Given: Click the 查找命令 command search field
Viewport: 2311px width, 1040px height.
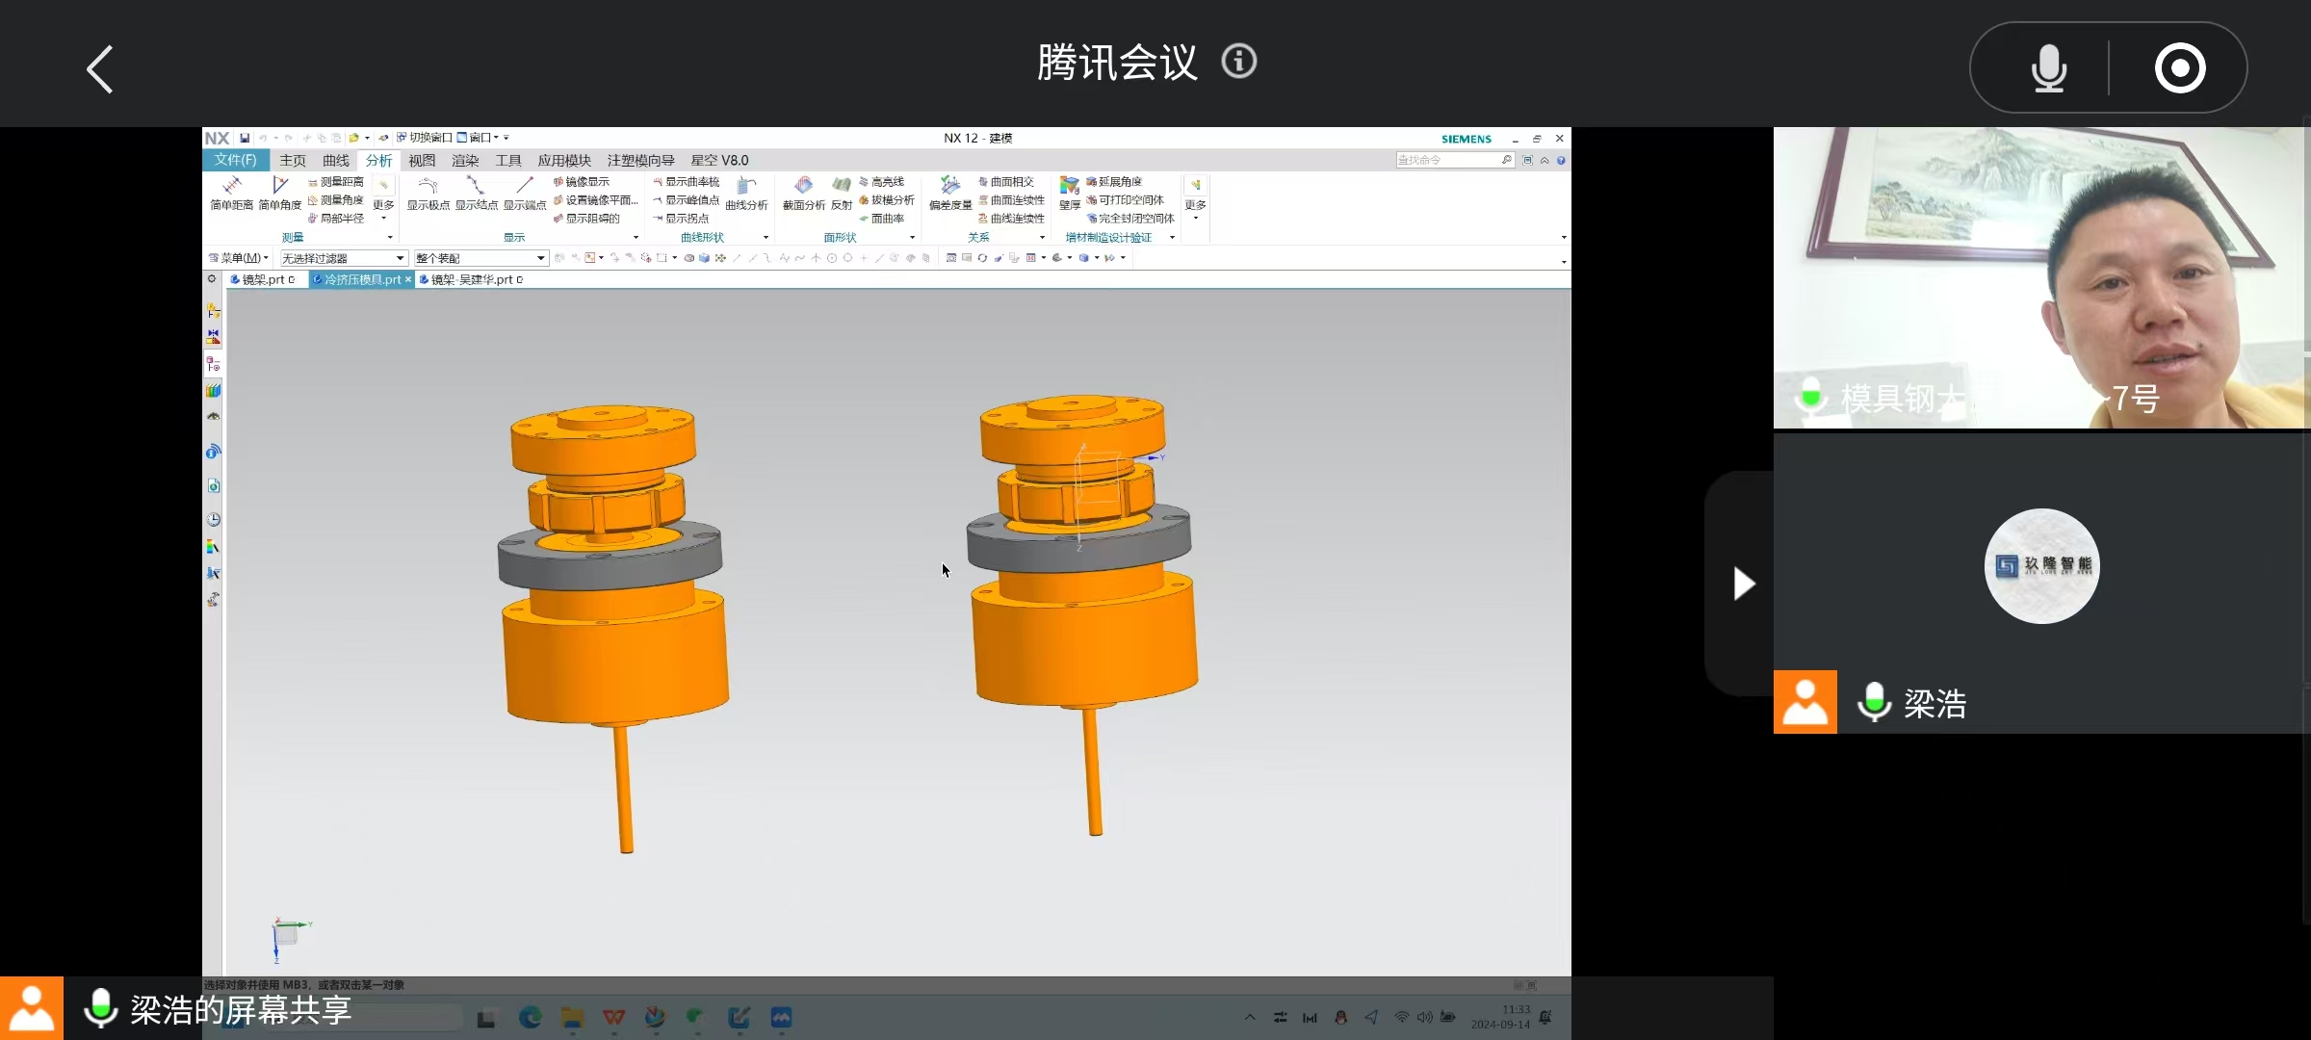Looking at the screenshot, I should point(1447,160).
